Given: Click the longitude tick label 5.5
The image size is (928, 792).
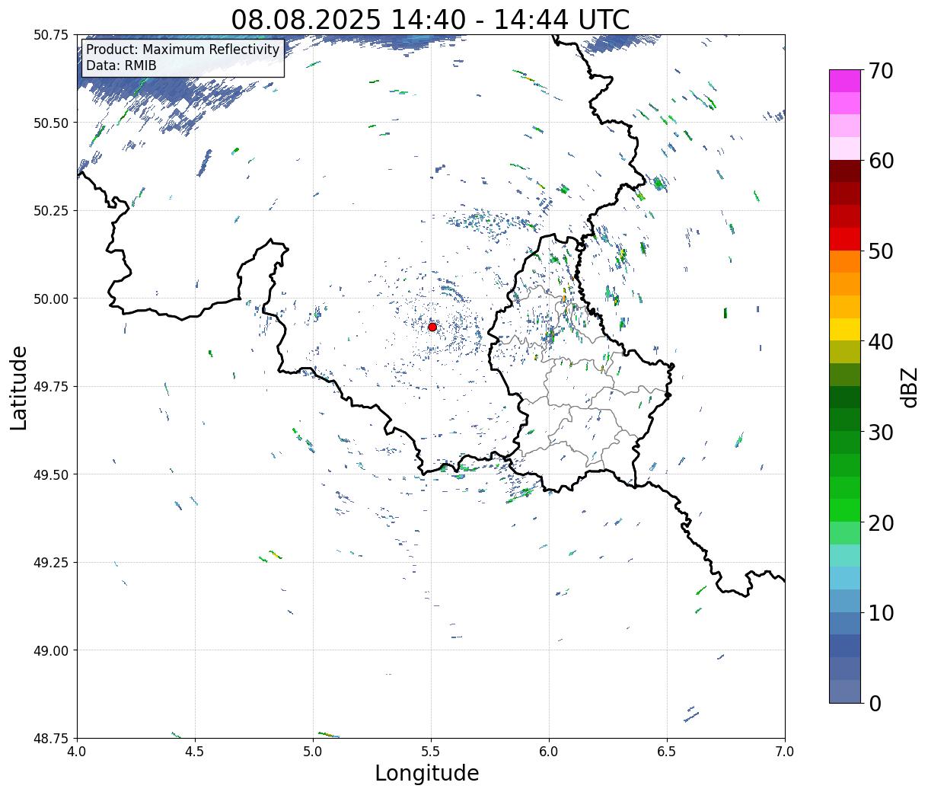Looking at the screenshot, I should coord(431,752).
